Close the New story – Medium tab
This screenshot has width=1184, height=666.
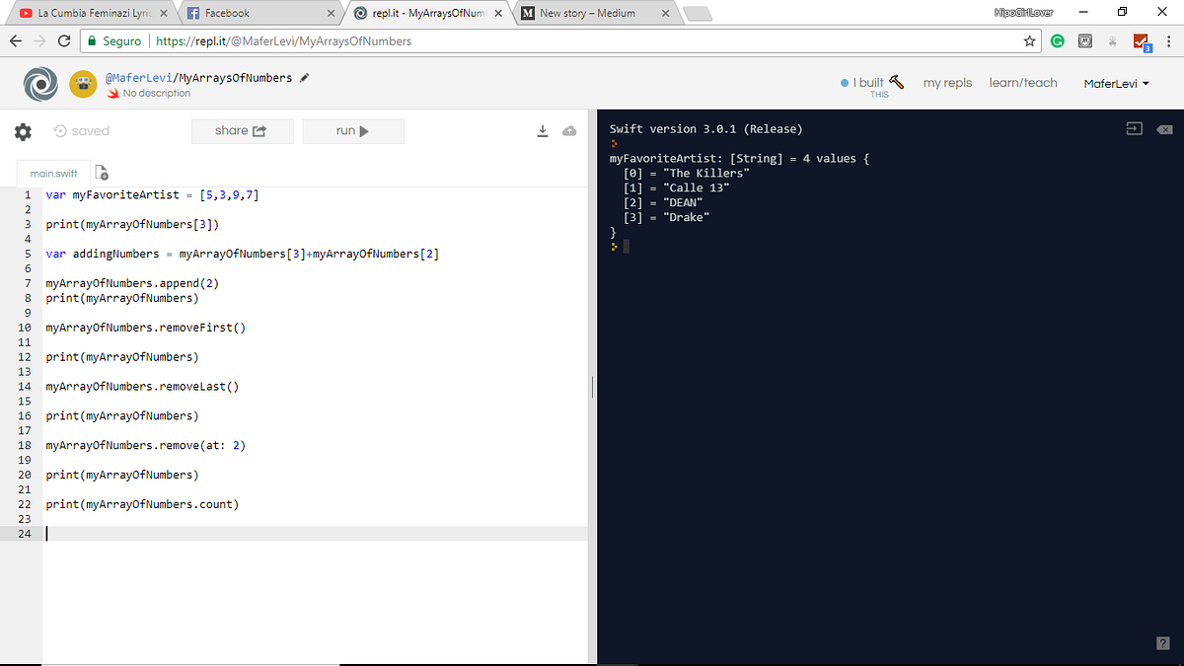(x=666, y=14)
